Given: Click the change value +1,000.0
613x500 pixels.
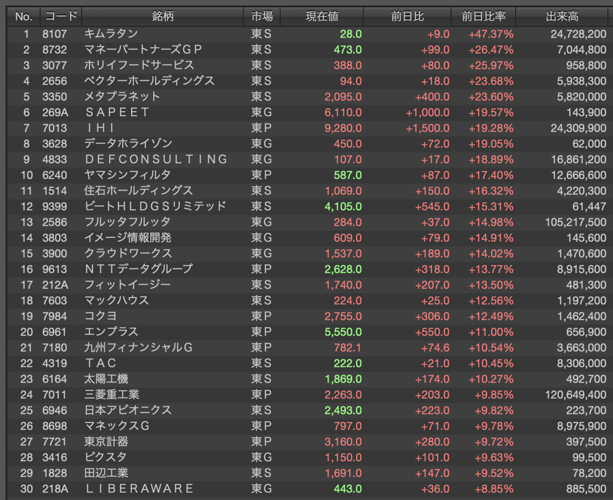Looking at the screenshot, I should (x=428, y=112).
